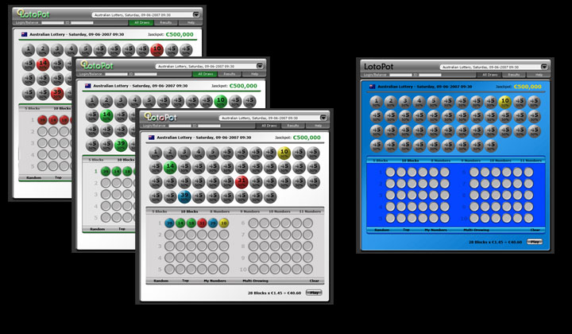Click Multi-Drawing in front white window
572x334 pixels.
255,281
